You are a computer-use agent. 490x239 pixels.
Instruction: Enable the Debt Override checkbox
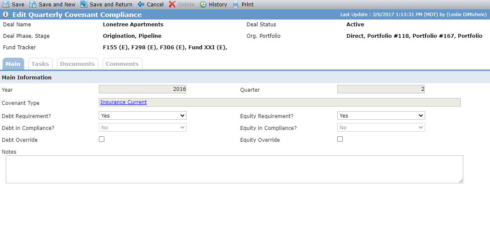pos(101,139)
